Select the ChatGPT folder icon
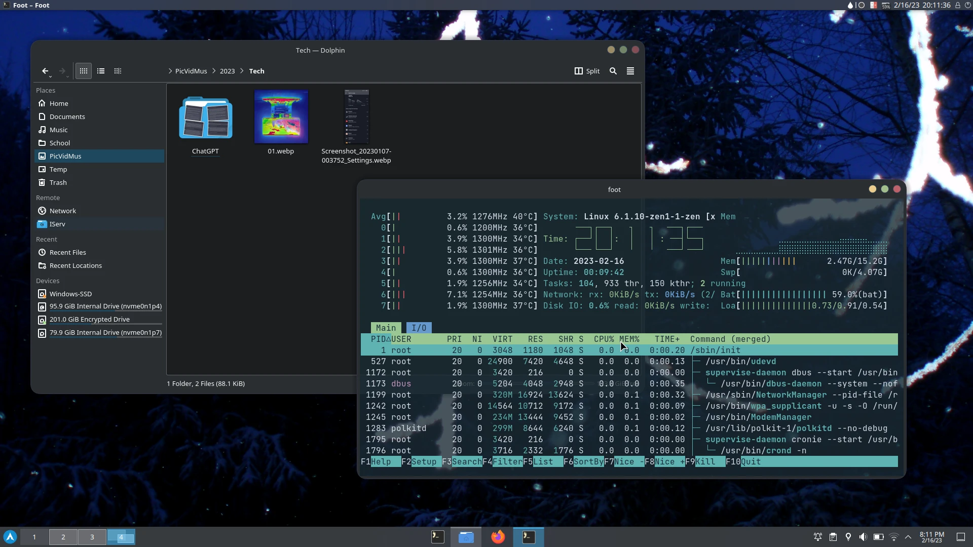The image size is (973, 547). coord(205,118)
